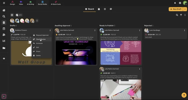Image resolution: width=188 pixels, height=100 pixels.
Task: Select Request Approval from context menu
Action: (42, 35)
